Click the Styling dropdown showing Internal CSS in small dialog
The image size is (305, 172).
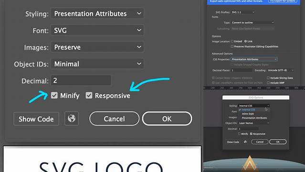254,106
